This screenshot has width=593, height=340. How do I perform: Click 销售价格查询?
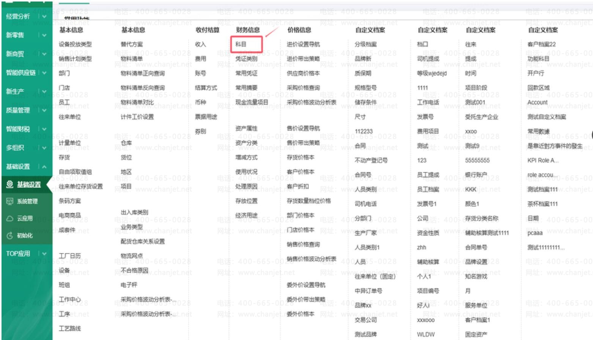click(303, 245)
